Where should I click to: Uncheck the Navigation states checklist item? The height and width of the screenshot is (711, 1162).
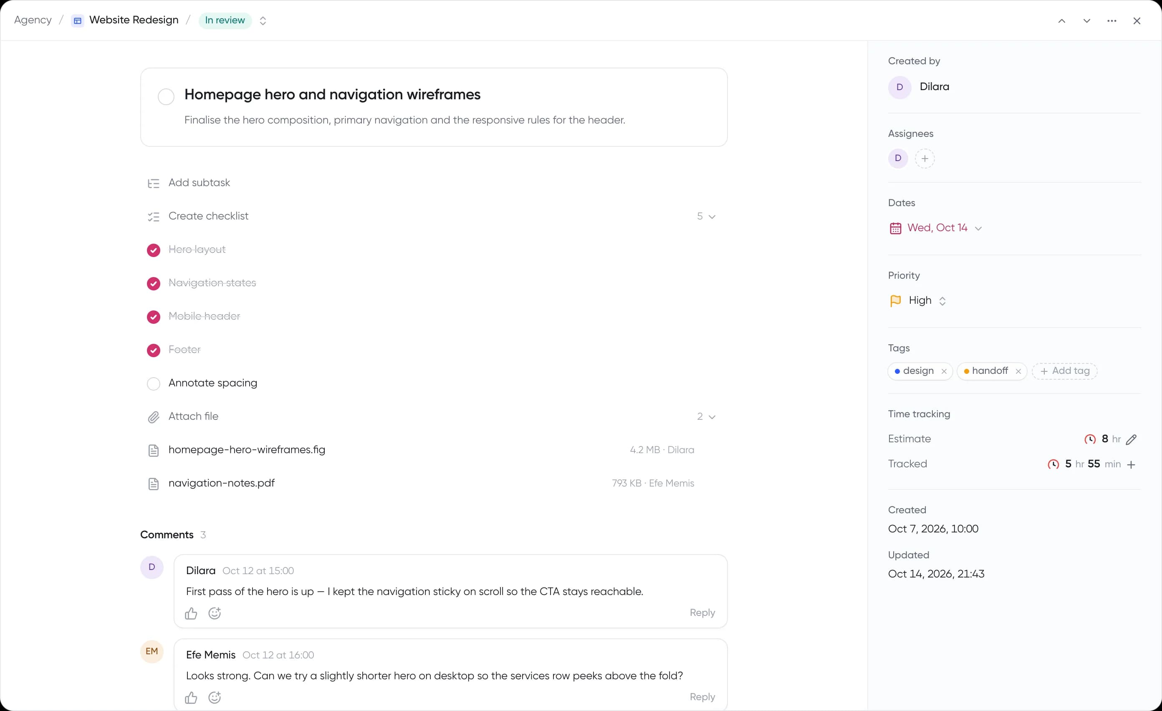point(153,284)
